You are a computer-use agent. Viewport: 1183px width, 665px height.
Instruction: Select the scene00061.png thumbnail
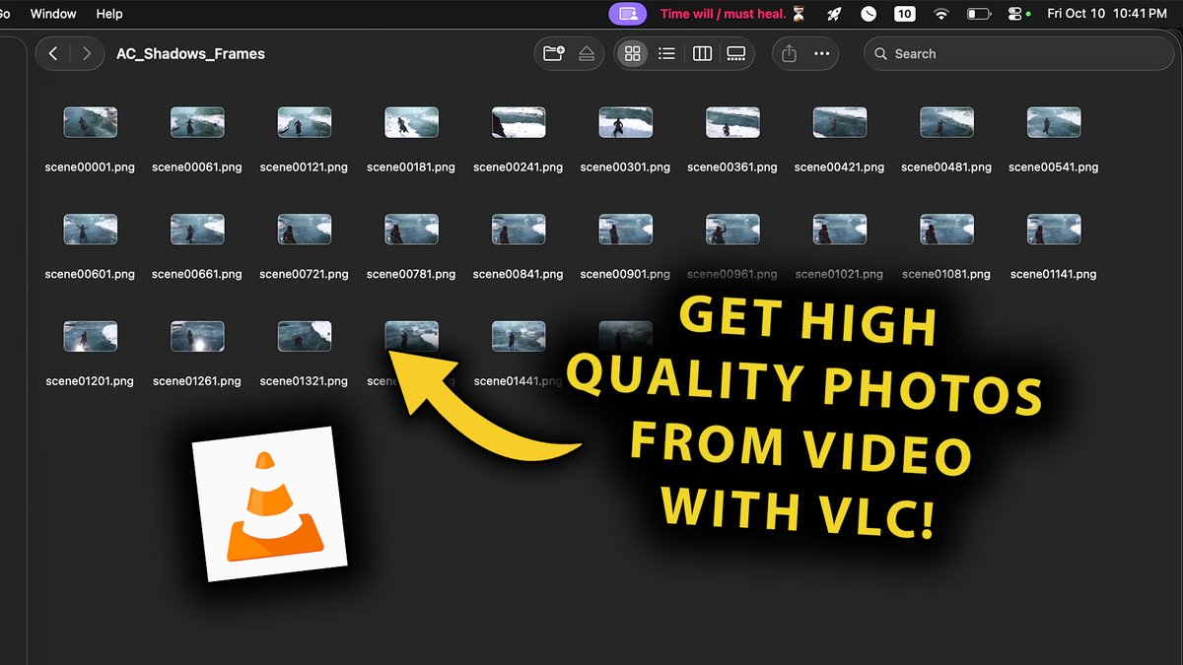(197, 122)
